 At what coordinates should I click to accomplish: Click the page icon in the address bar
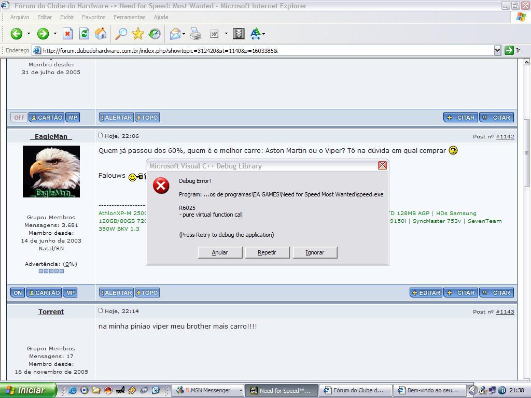click(x=37, y=51)
